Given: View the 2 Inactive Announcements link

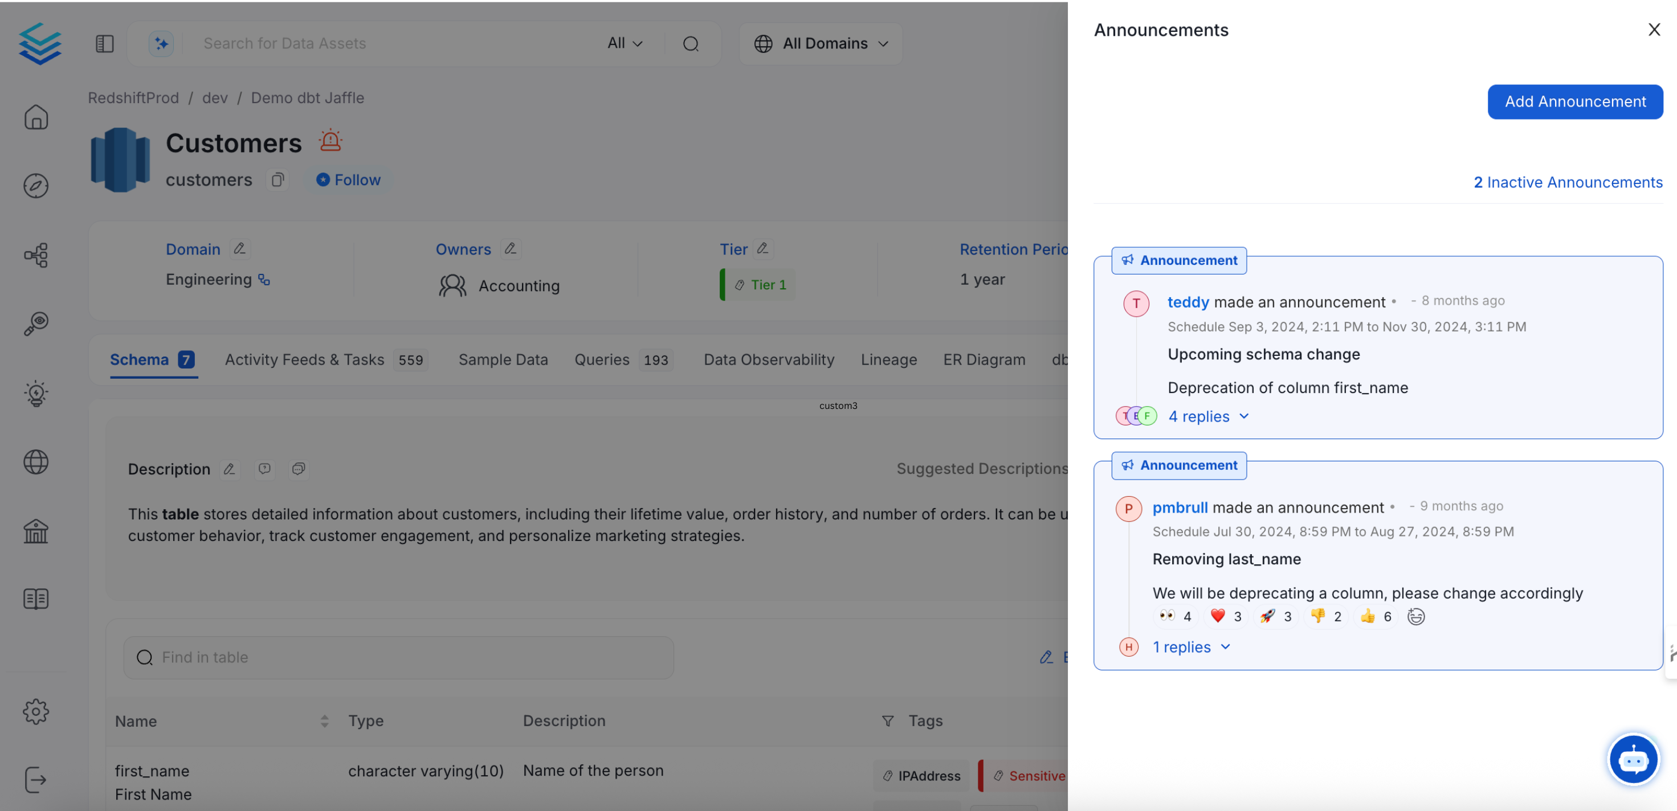Looking at the screenshot, I should tap(1568, 182).
